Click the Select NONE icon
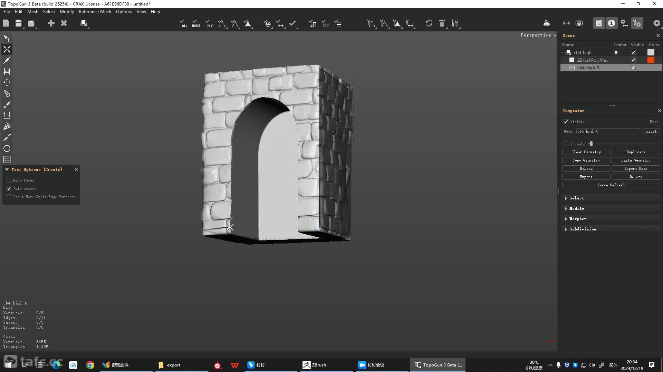 point(196,23)
